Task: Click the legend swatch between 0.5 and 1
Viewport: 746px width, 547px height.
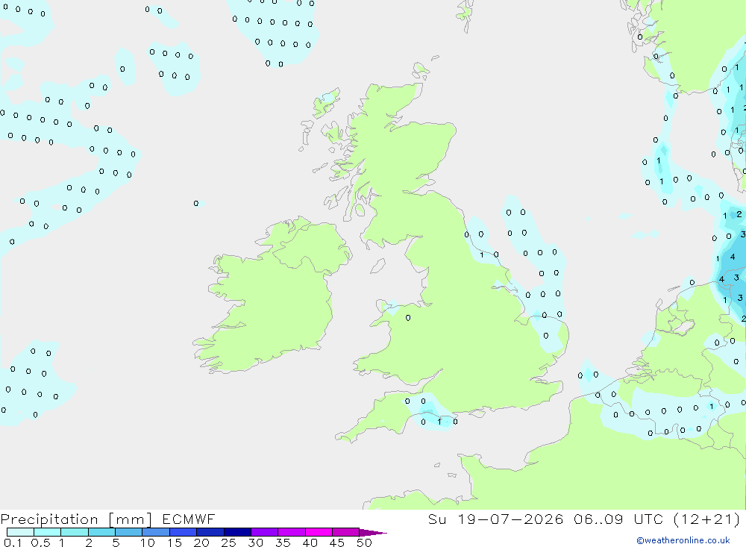Action: pos(47,532)
